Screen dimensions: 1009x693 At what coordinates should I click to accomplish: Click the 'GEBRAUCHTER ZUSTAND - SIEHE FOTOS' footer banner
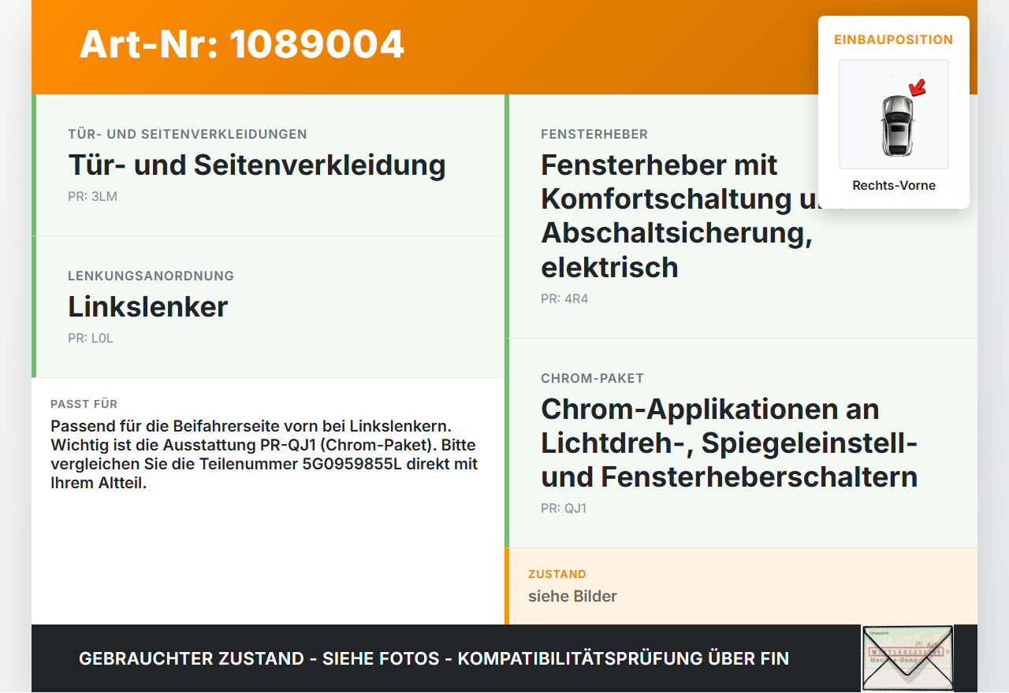click(434, 658)
